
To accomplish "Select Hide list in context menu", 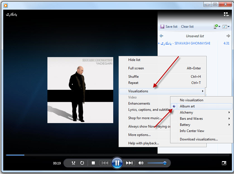I will point(163,60).
